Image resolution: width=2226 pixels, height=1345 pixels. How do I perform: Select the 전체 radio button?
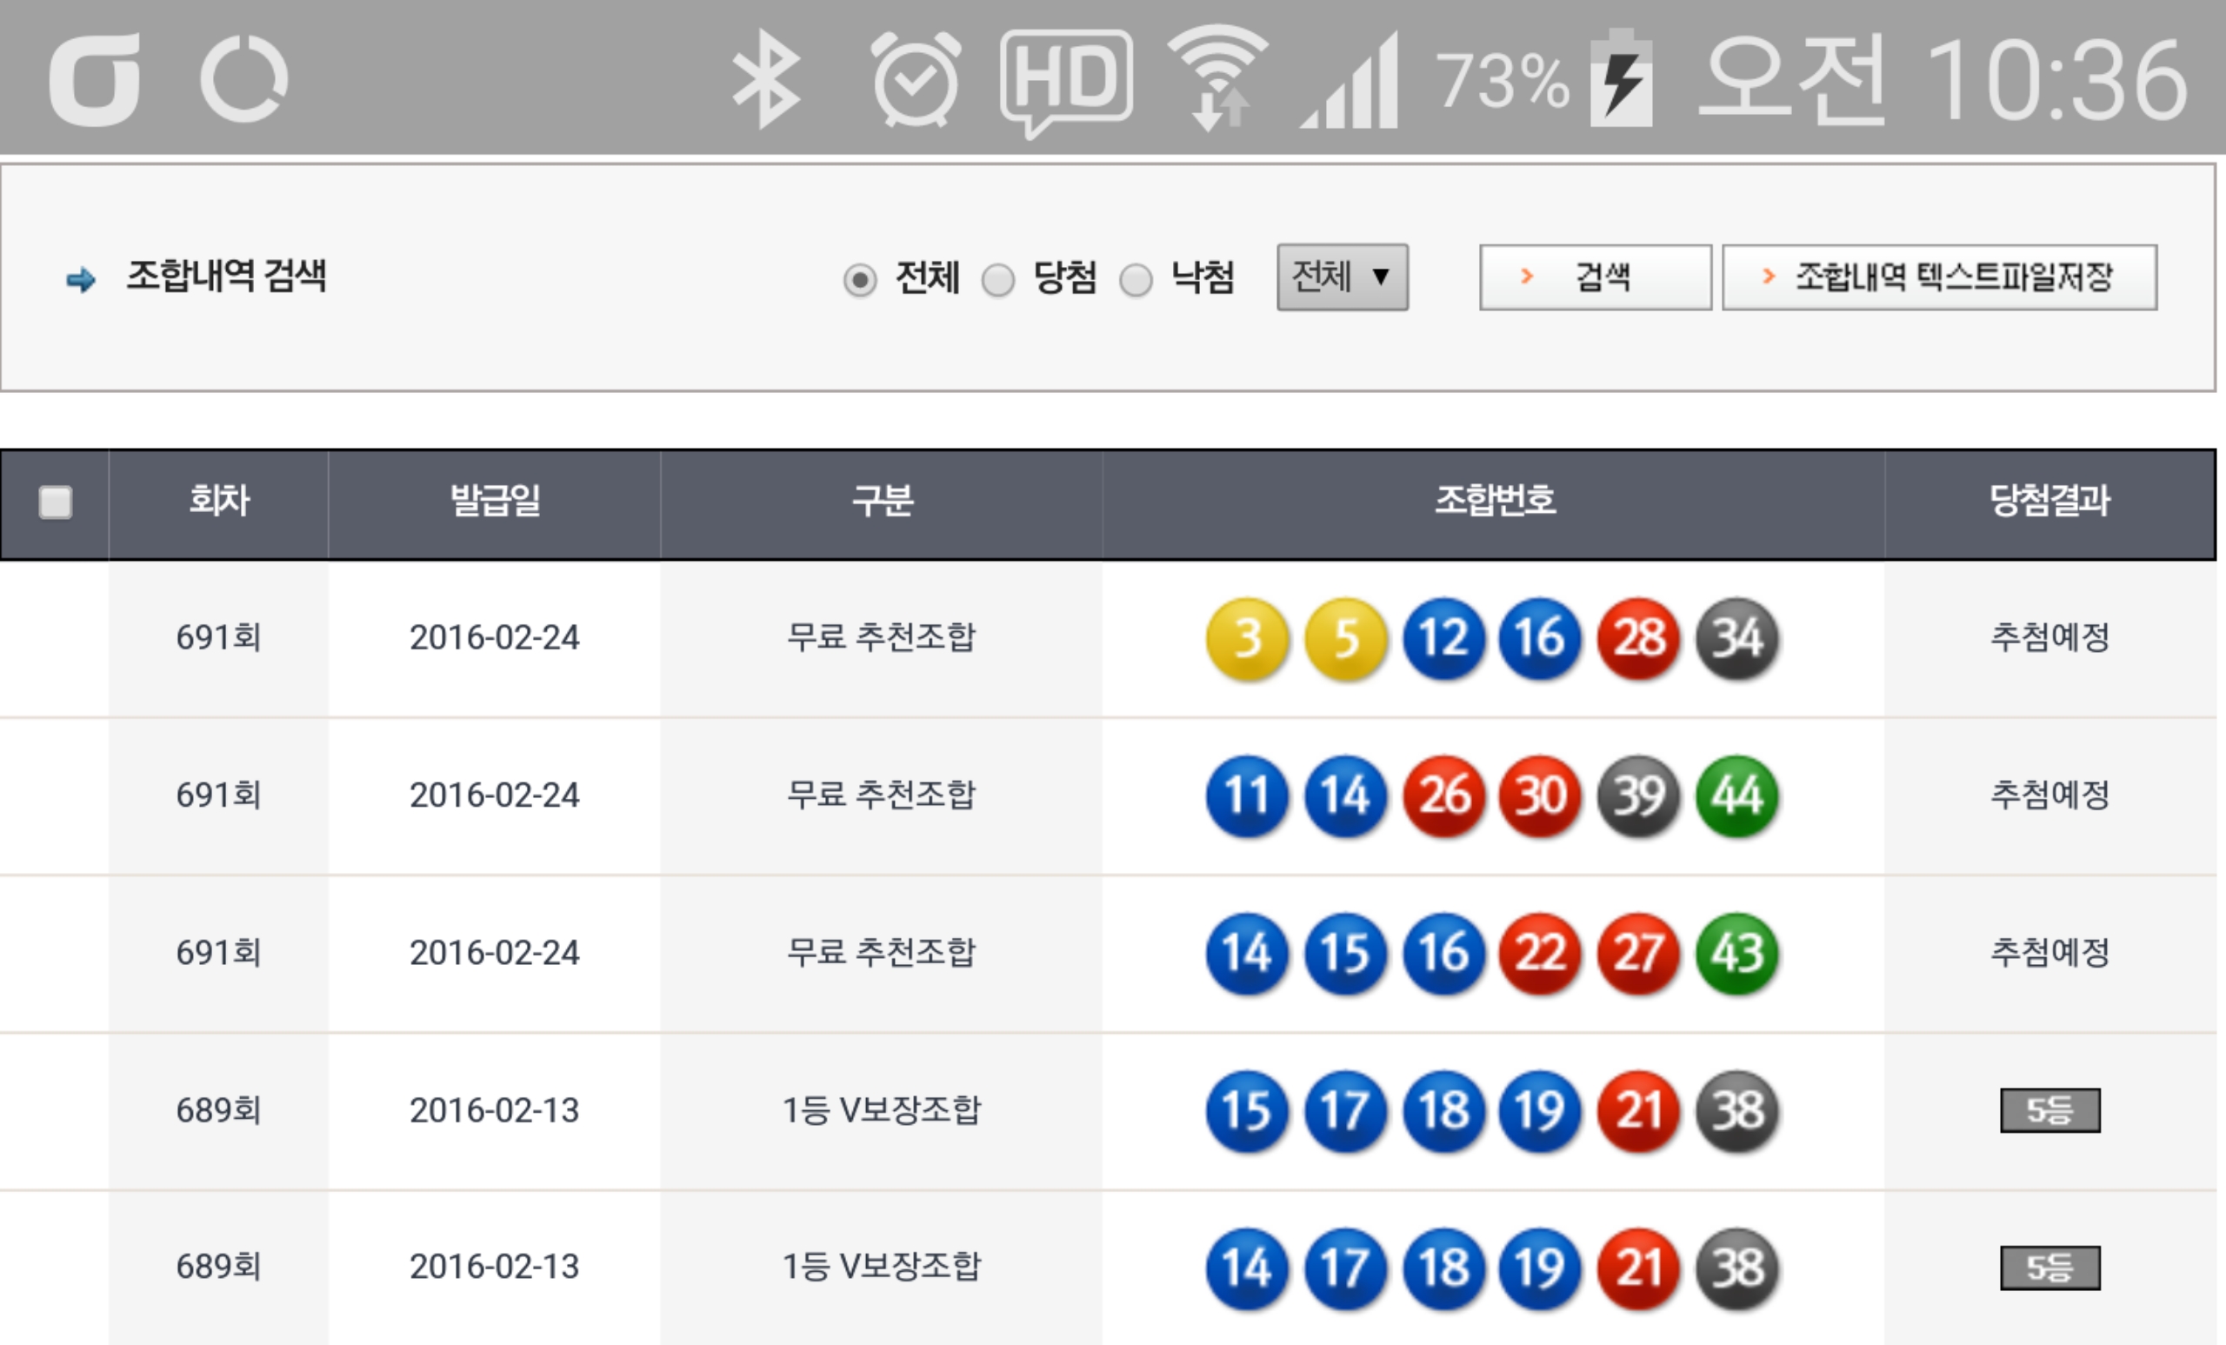click(860, 279)
